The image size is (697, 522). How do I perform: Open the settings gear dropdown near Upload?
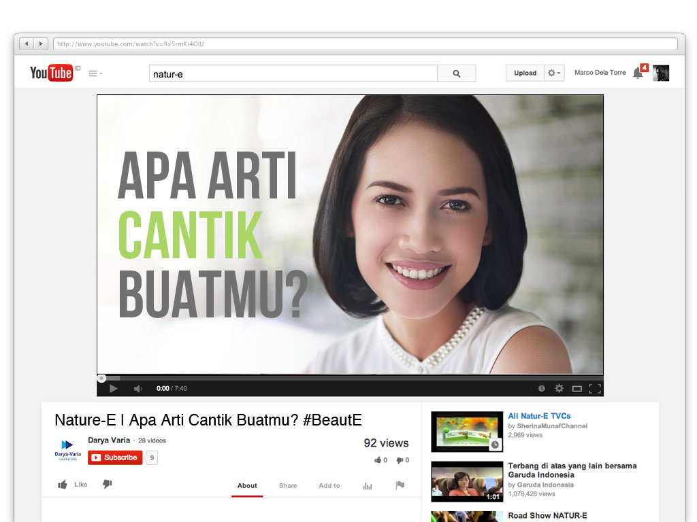pos(554,73)
